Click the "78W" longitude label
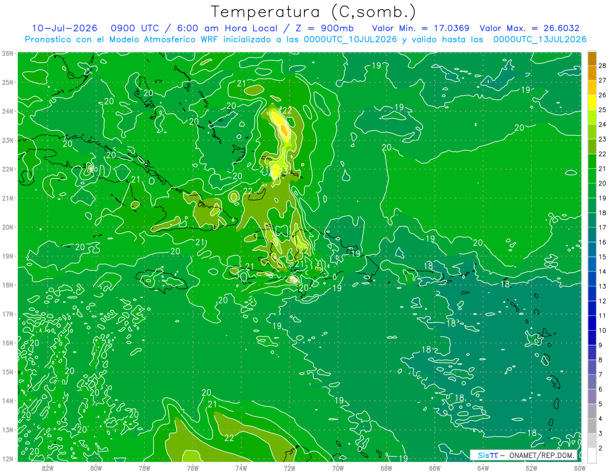 pyautogui.click(x=145, y=468)
